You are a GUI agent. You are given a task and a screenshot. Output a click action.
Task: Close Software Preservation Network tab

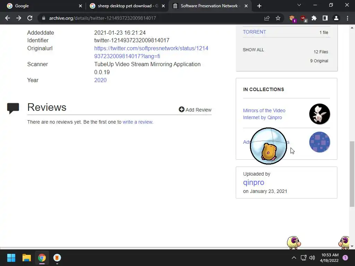246,6
